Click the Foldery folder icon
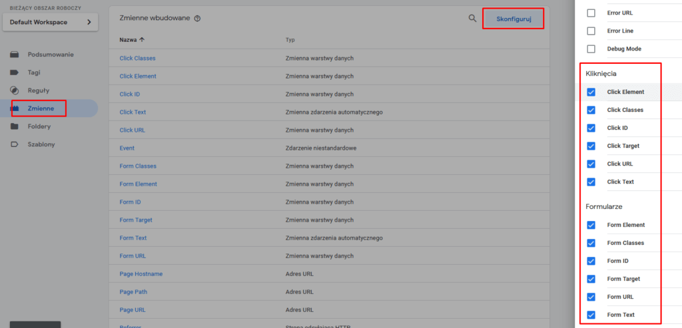The image size is (682, 328). pyautogui.click(x=15, y=126)
